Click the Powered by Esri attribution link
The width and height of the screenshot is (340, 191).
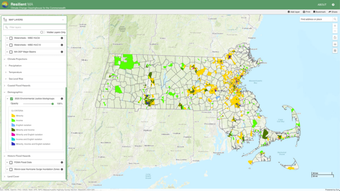pyautogui.click(x=332, y=190)
